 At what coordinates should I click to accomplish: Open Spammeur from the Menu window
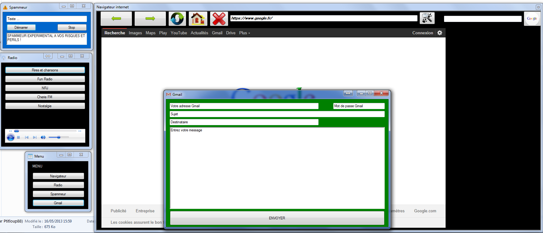(x=58, y=194)
